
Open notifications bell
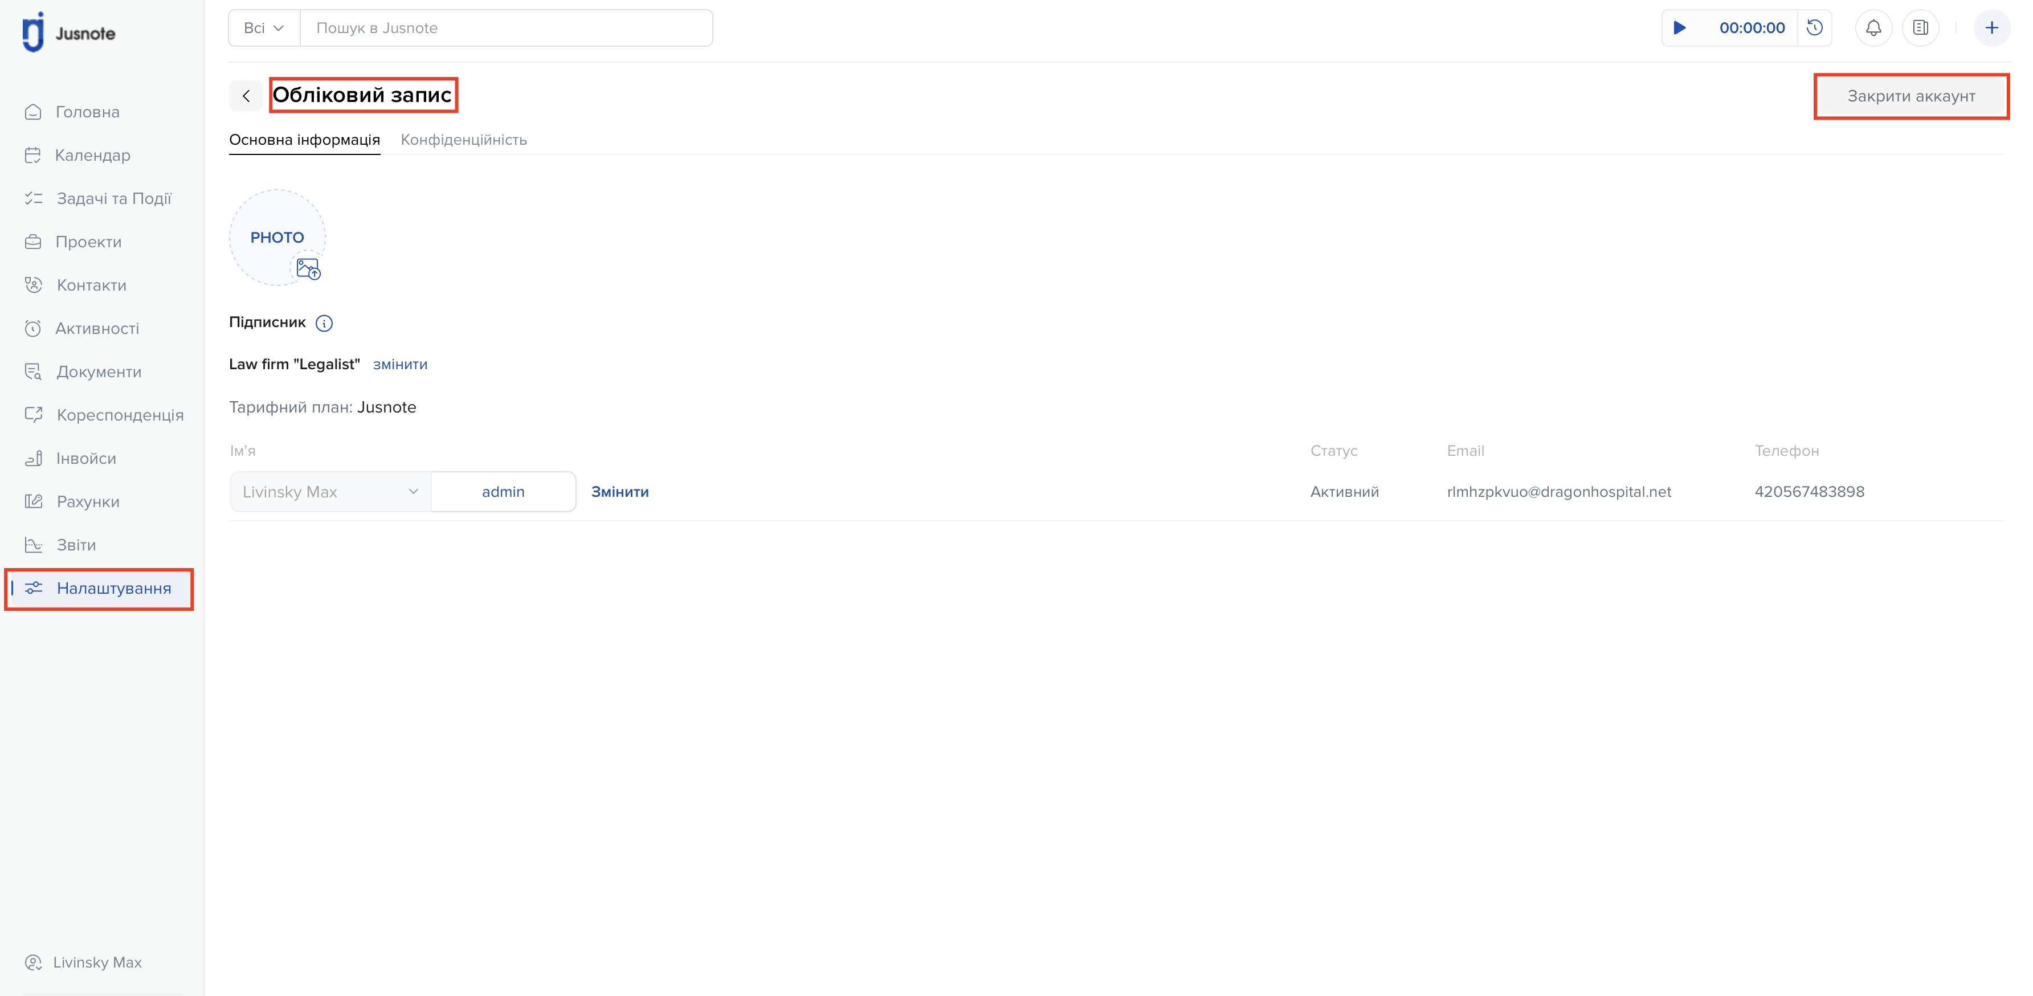pos(1873,27)
